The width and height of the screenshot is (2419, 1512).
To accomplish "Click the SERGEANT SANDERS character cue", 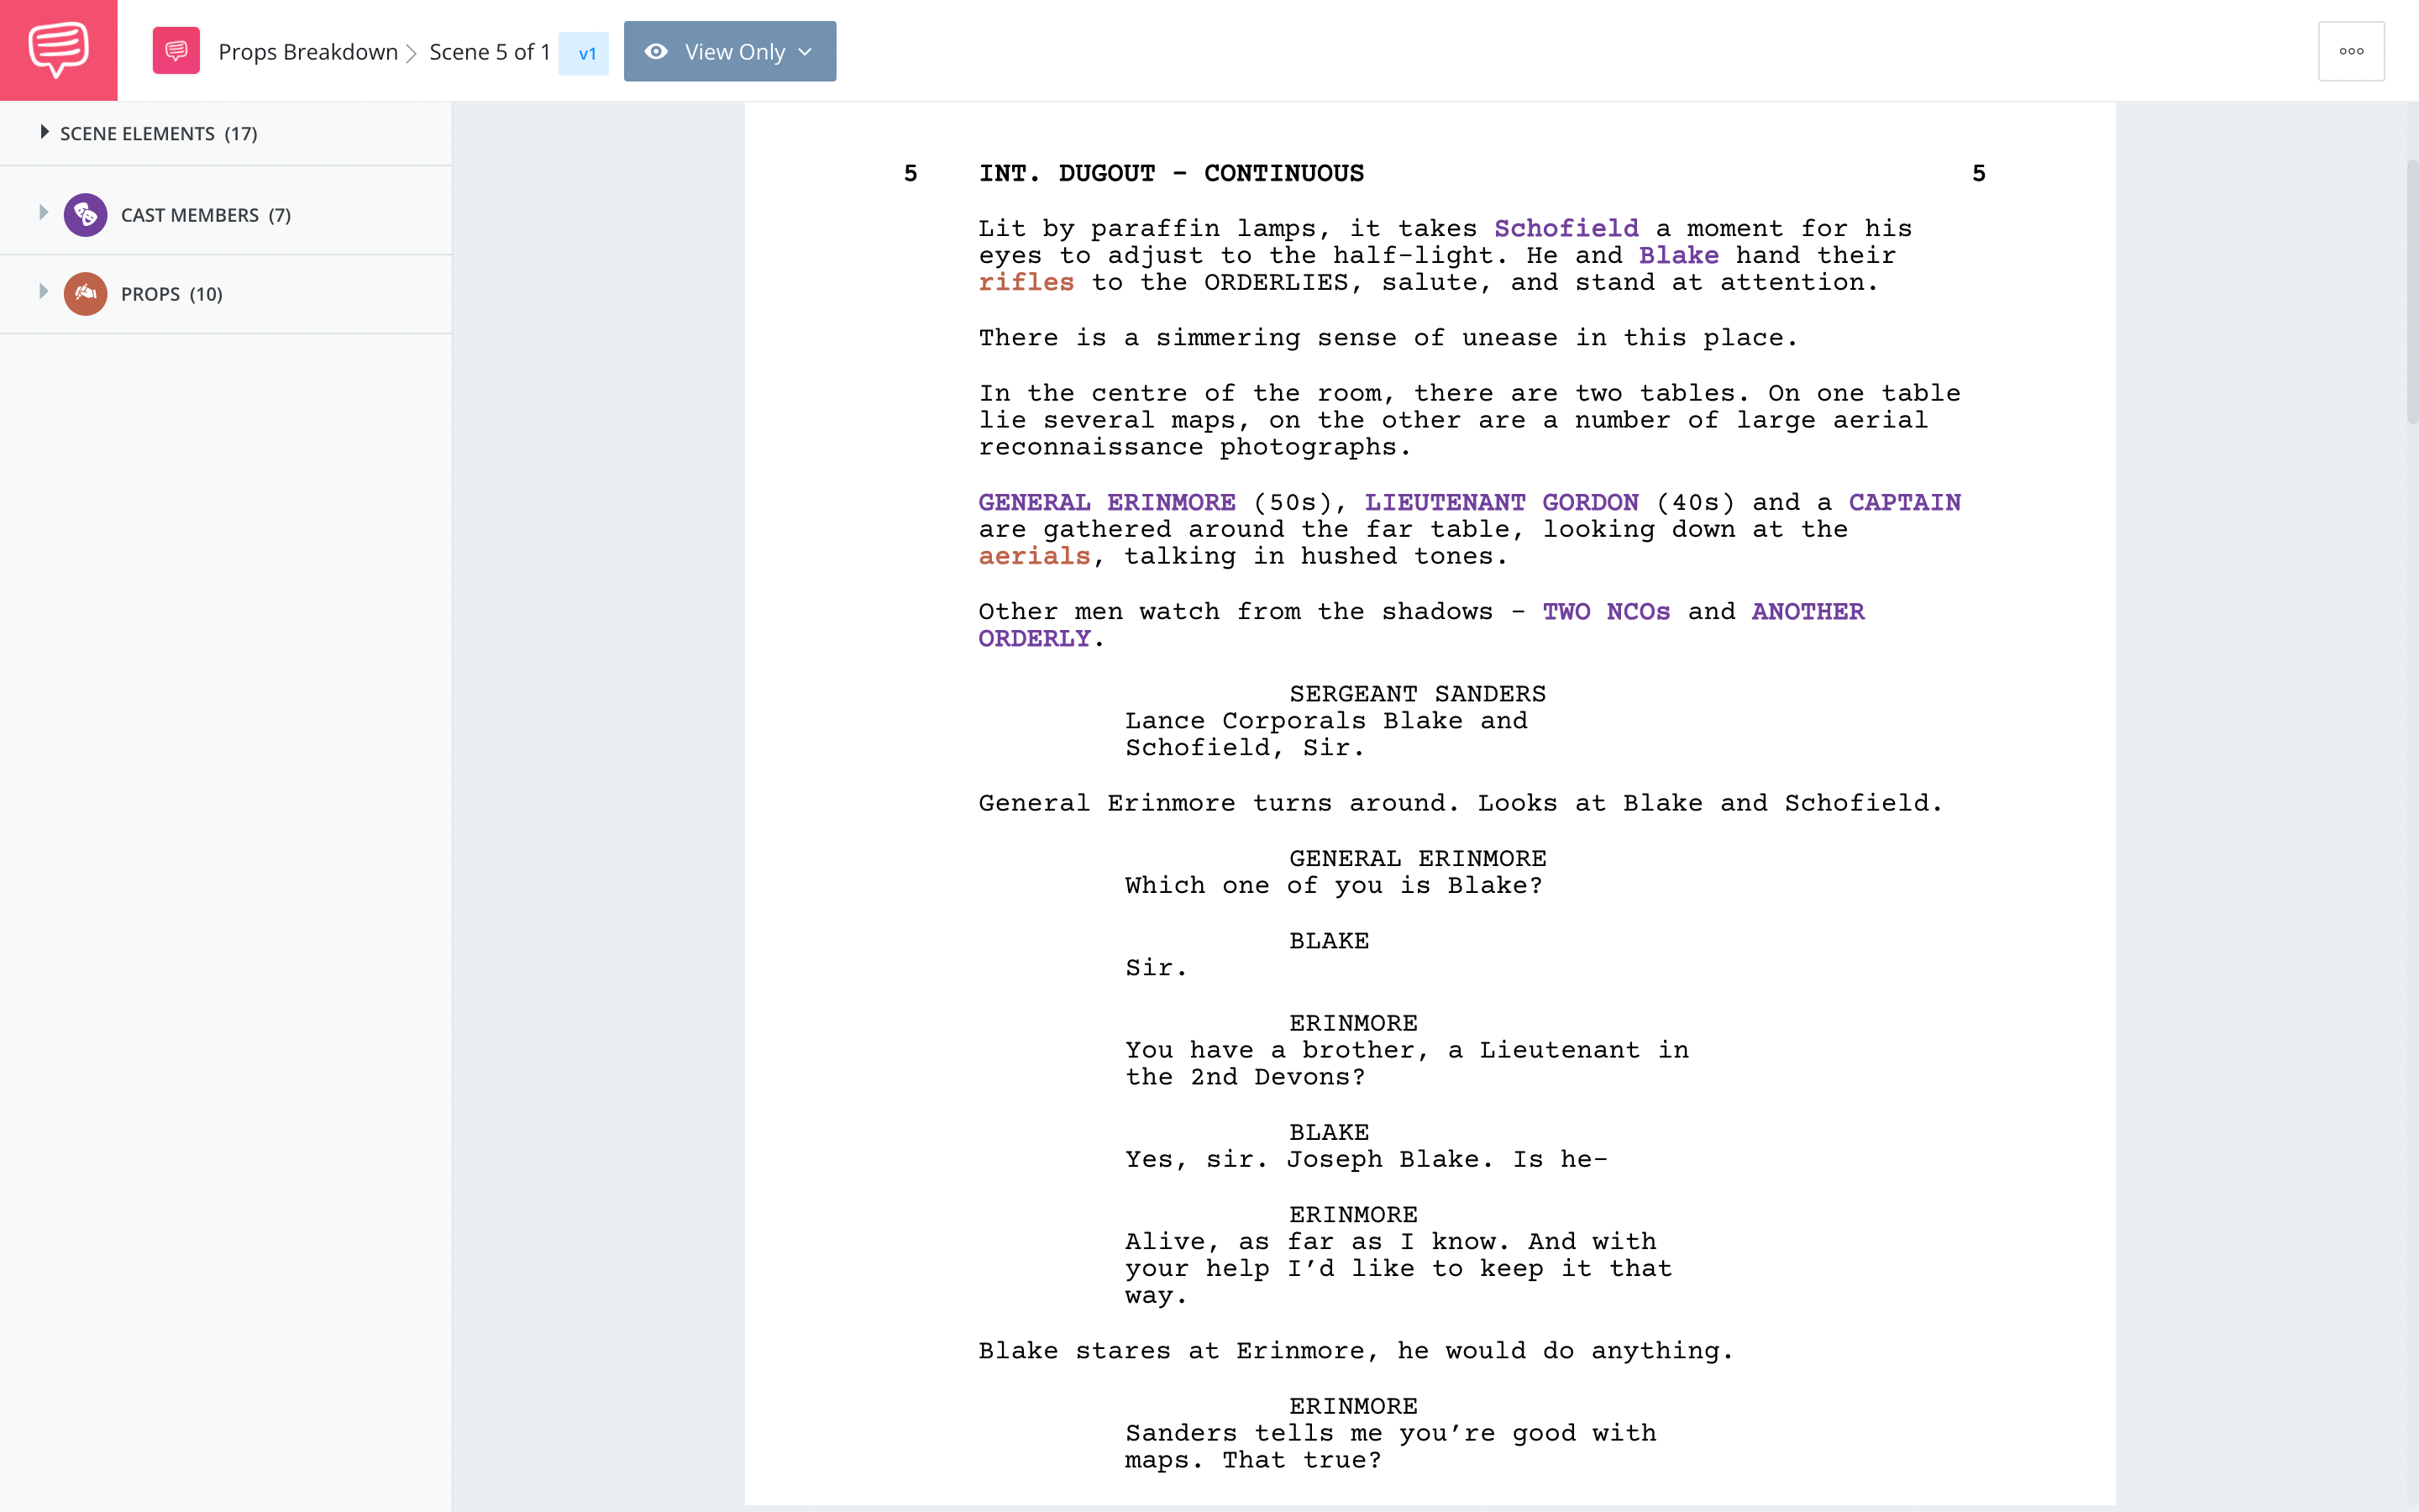I will [1418, 694].
